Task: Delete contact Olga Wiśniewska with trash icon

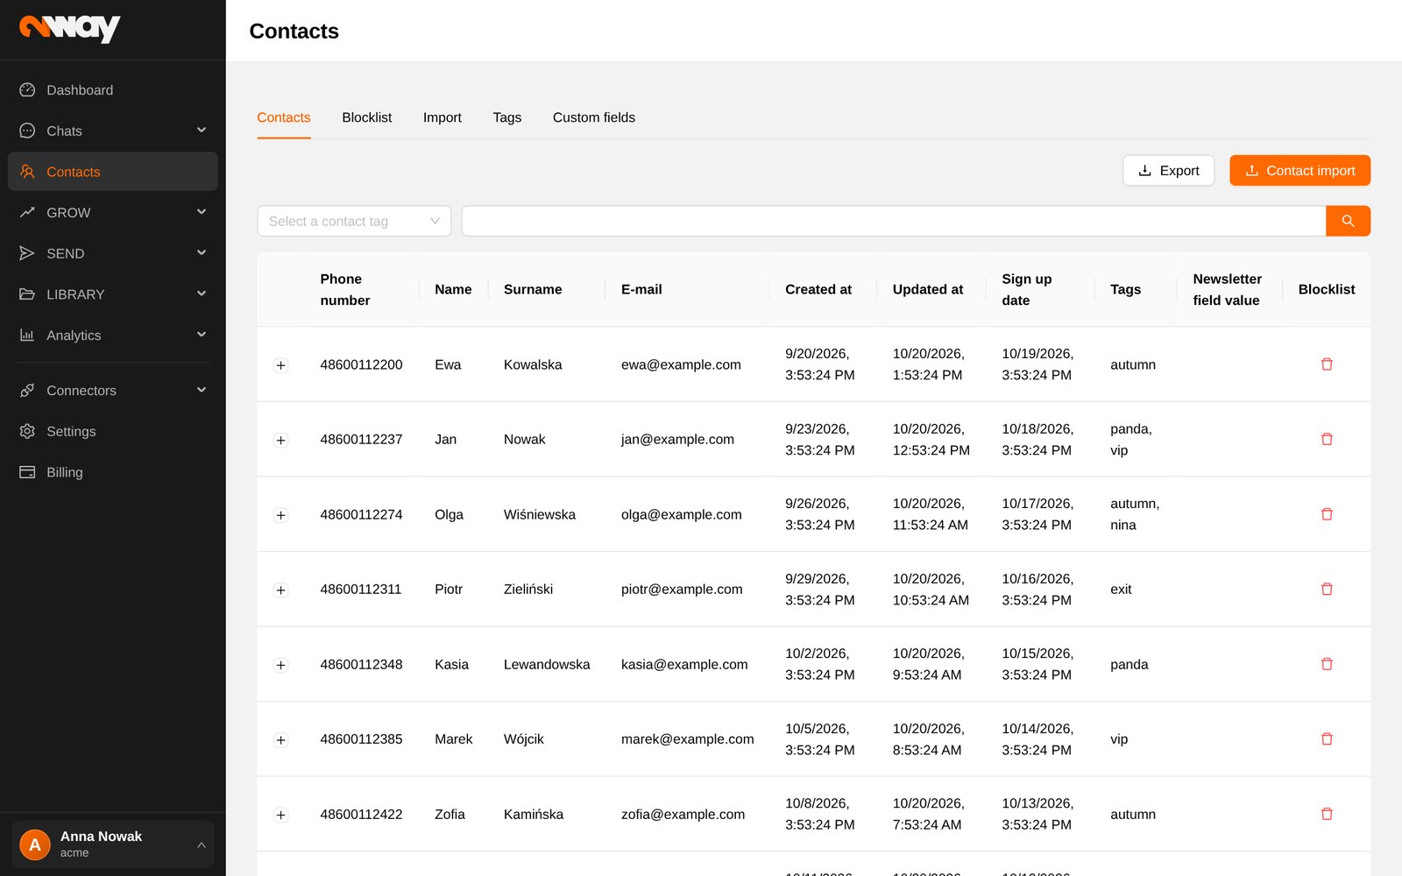Action: pyautogui.click(x=1327, y=514)
